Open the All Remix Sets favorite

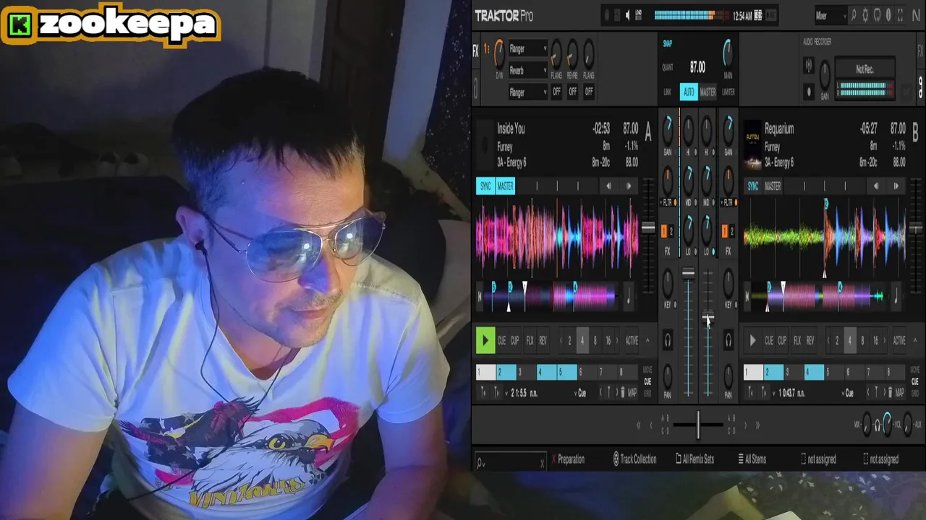[x=694, y=459]
